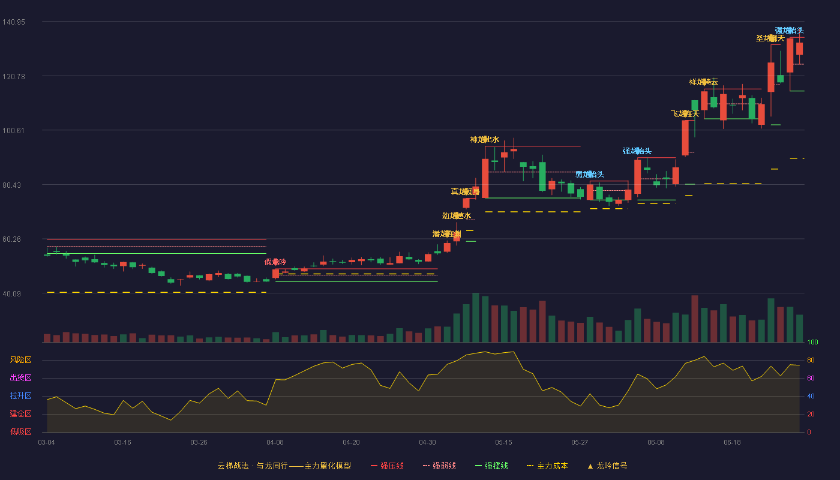The height and width of the screenshot is (480, 840).
Task: Click the 03-16 date axis label
Action: point(123,442)
